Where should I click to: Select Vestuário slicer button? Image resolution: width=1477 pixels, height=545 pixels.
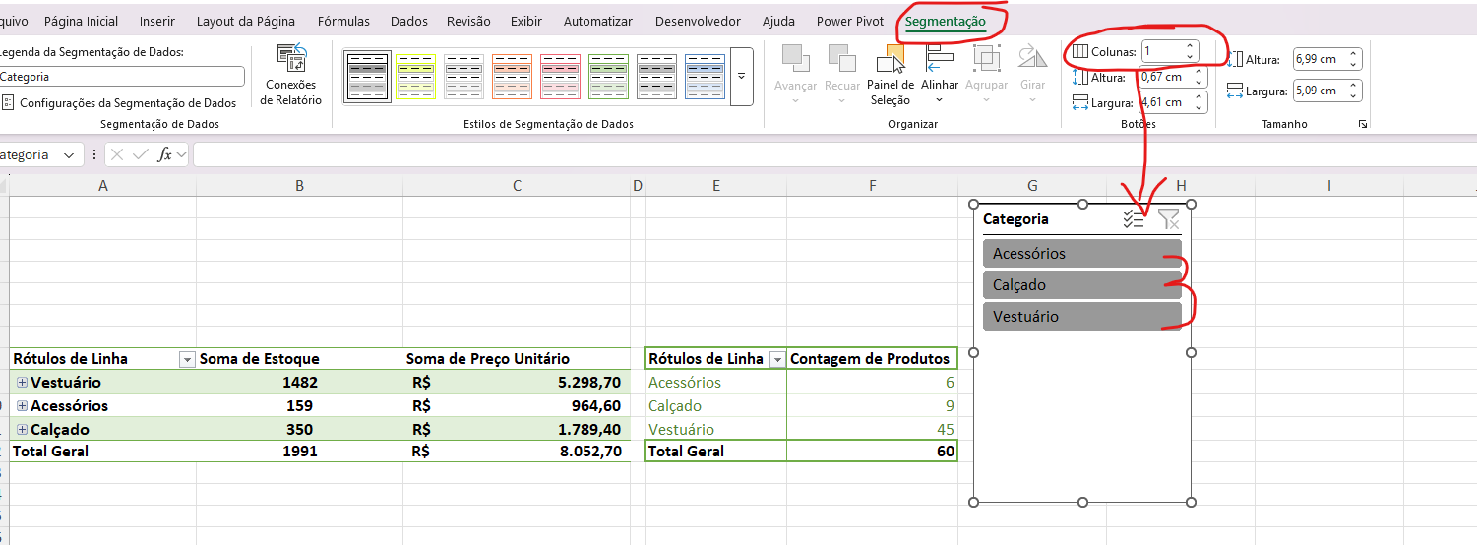pos(1080,317)
